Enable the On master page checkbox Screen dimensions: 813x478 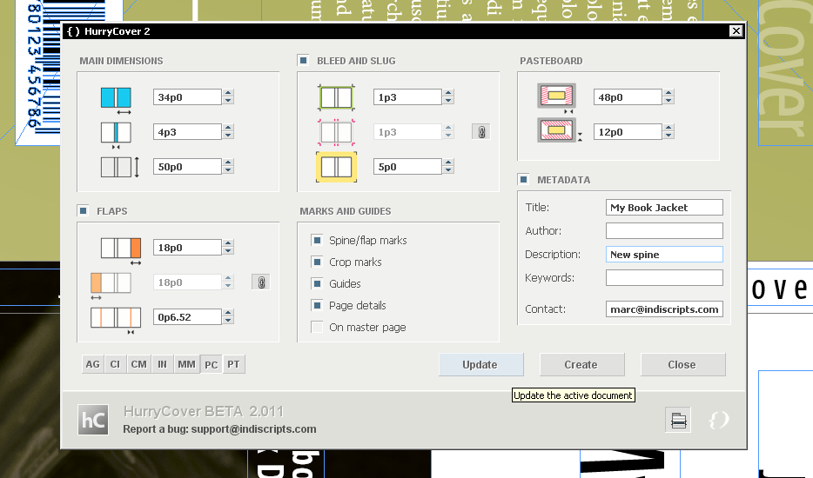point(317,327)
